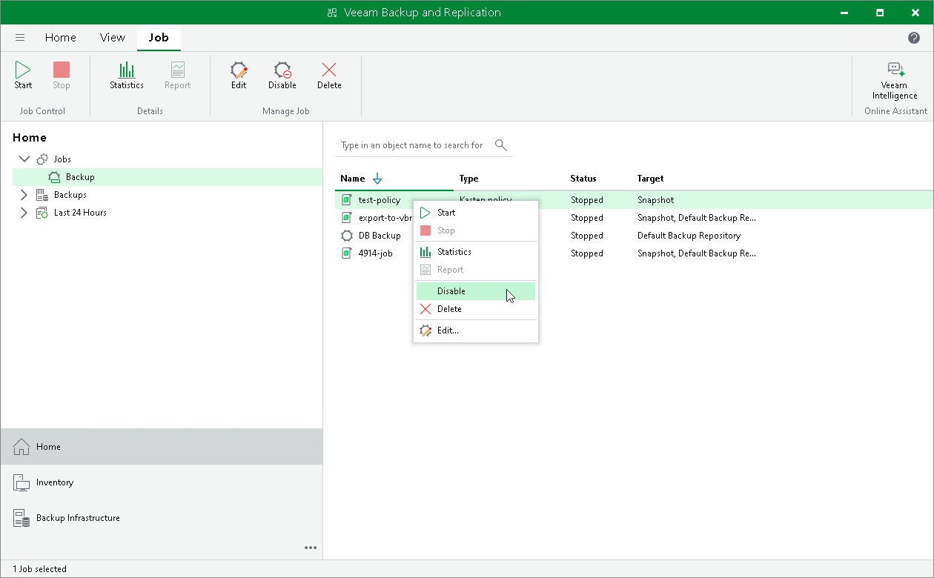Expand the Backups tree node
This screenshot has height=578, width=934.
point(24,195)
